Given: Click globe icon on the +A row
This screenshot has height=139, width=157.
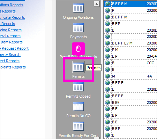Looking at the screenshot, I should pyautogui.click(x=107, y=76).
